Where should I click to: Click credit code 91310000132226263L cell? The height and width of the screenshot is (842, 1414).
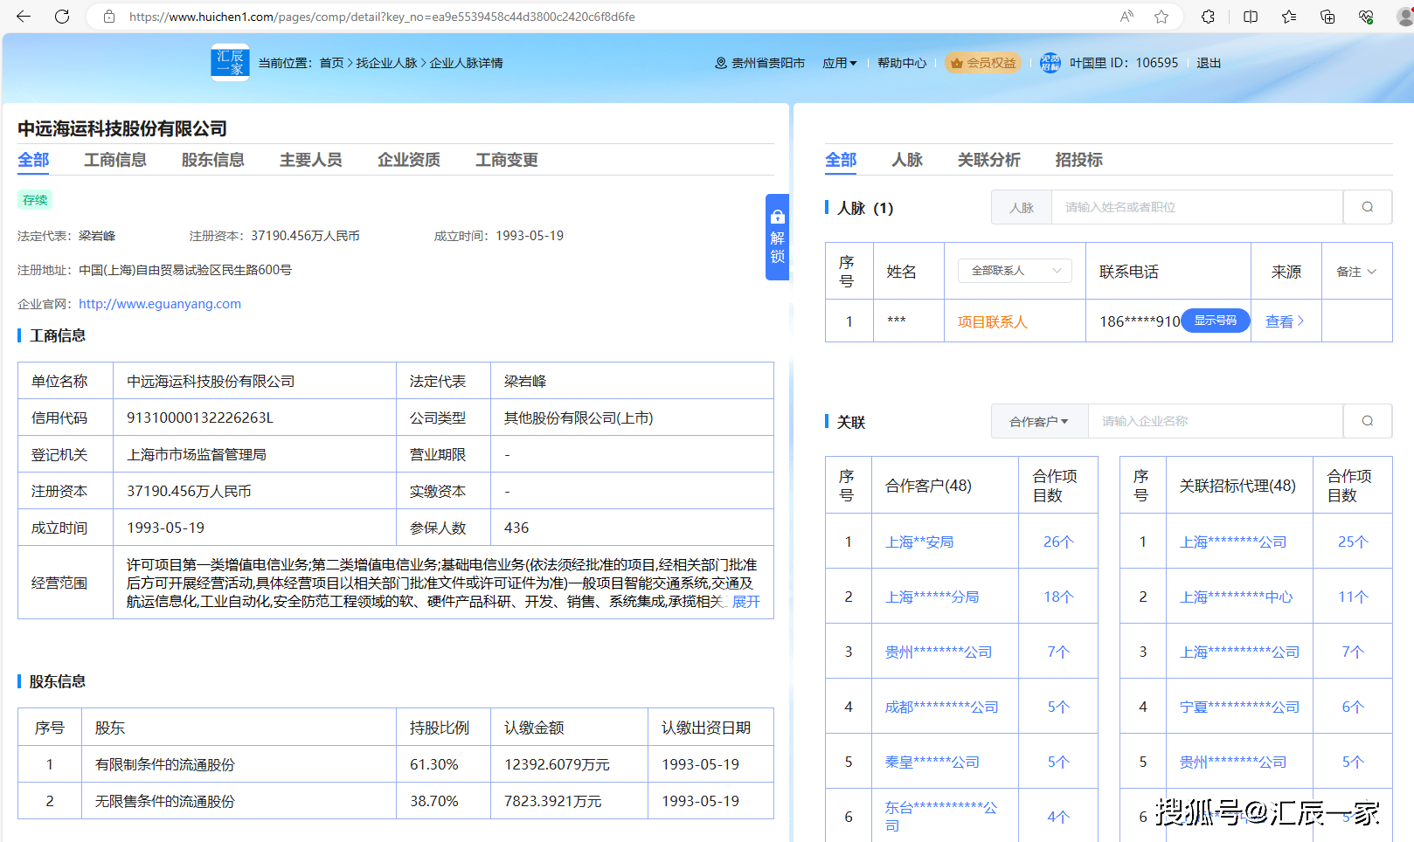(254, 418)
